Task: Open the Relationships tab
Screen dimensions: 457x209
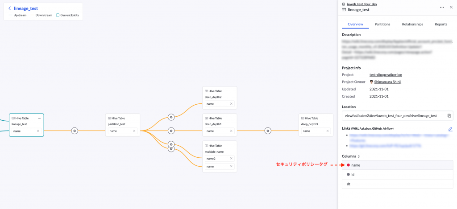Action: click(412, 24)
